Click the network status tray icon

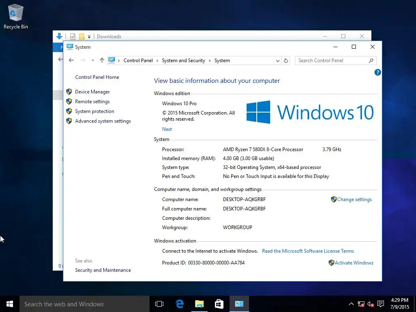(x=361, y=304)
